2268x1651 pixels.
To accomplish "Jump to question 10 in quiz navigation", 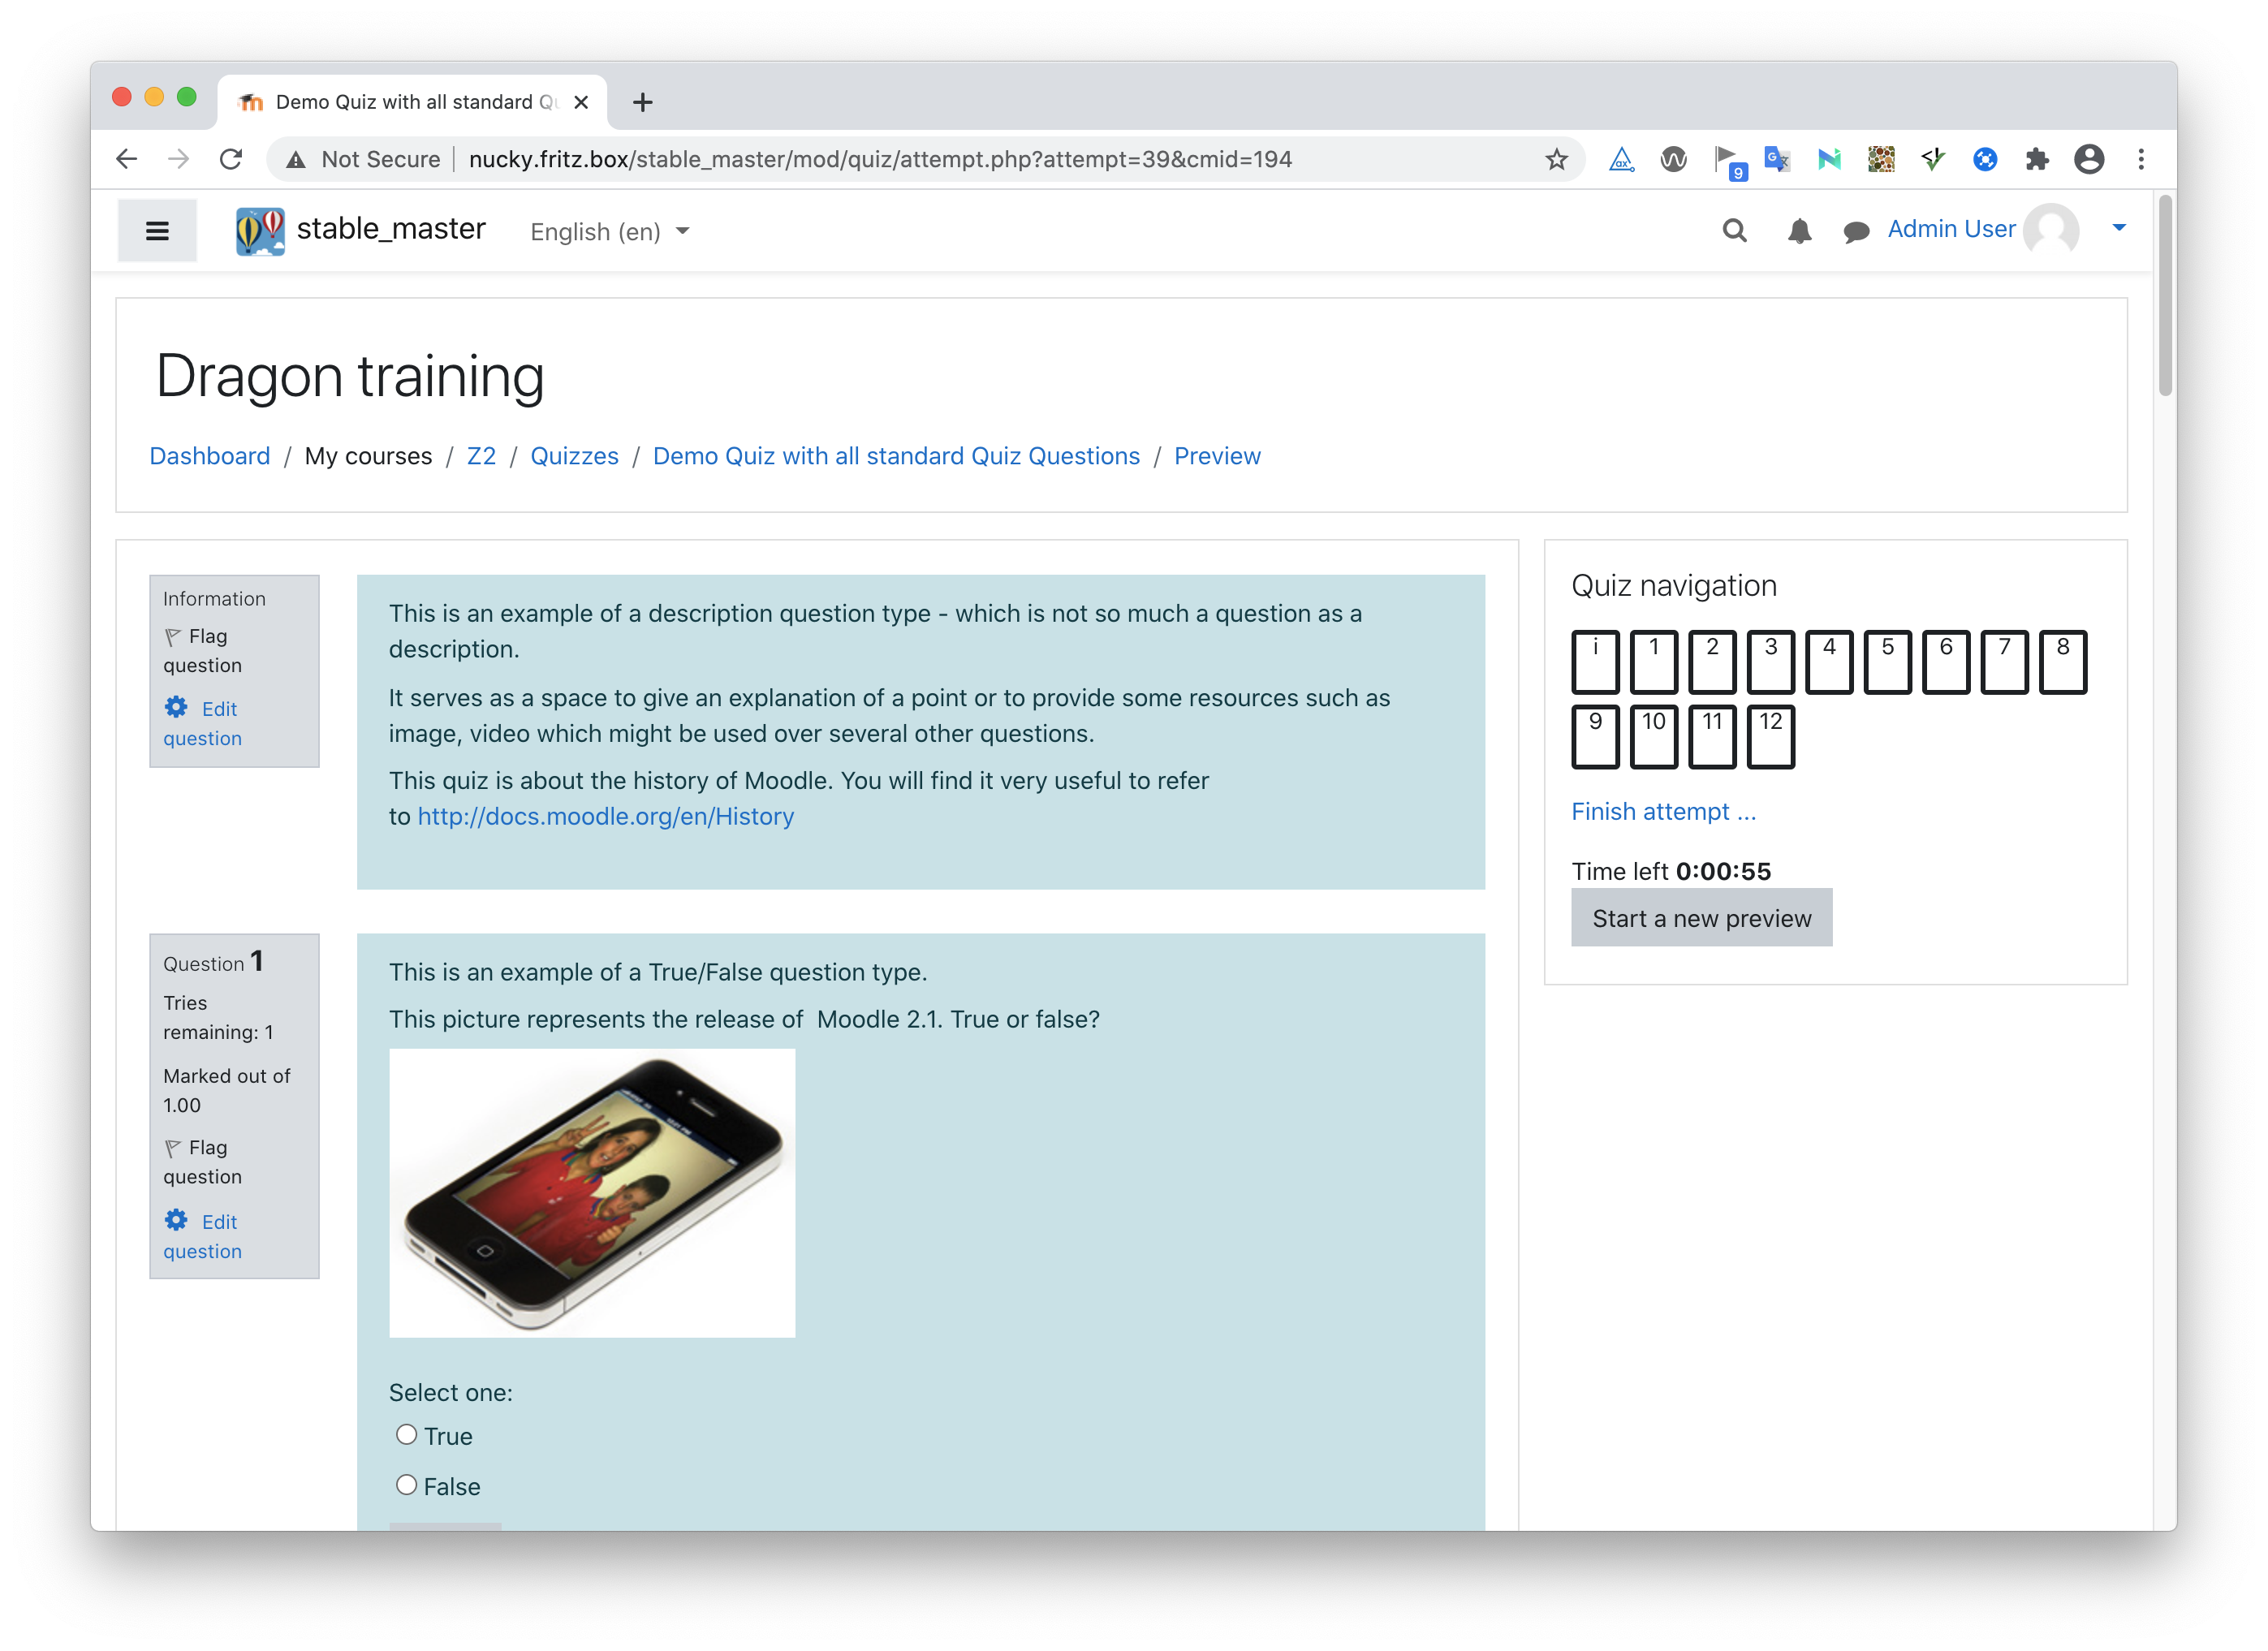I will (1653, 736).
